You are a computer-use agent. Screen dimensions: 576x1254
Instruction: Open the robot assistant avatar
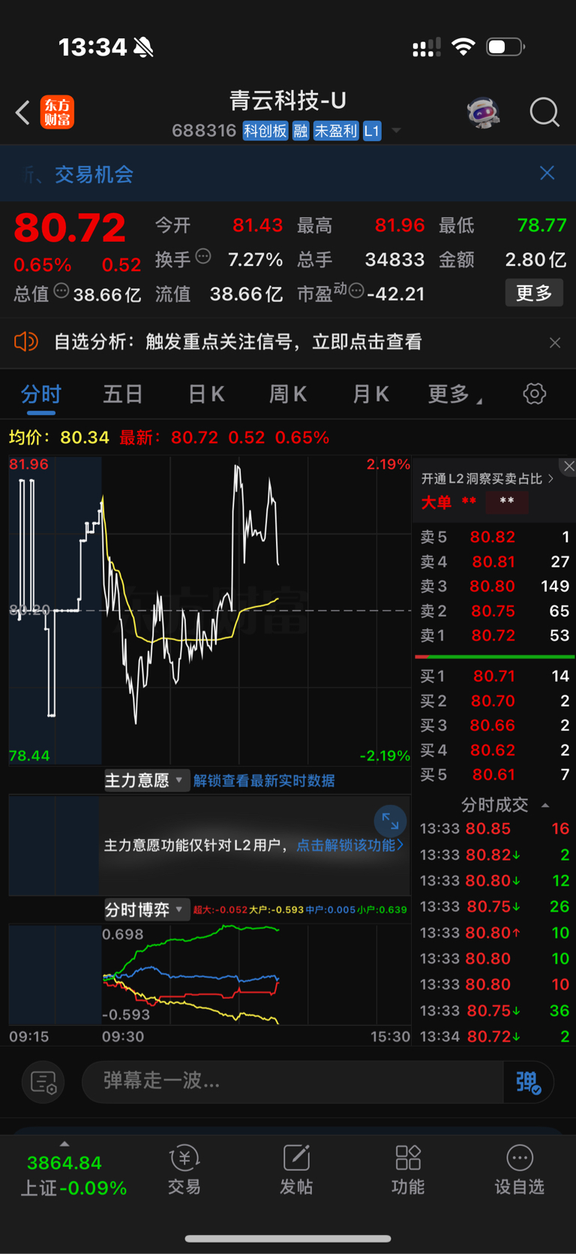(484, 113)
